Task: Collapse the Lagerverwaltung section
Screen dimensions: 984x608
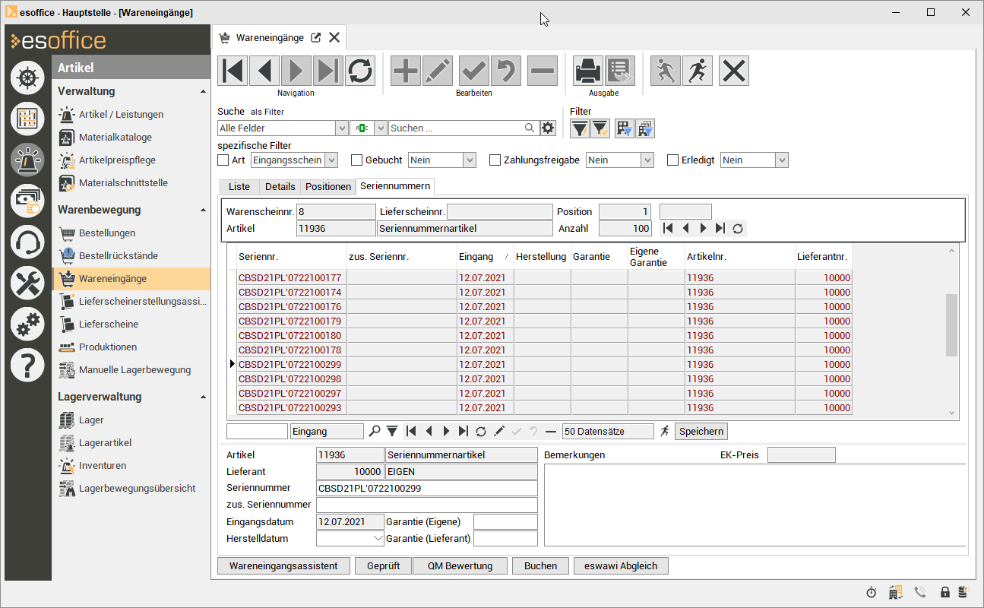Action: click(x=203, y=397)
